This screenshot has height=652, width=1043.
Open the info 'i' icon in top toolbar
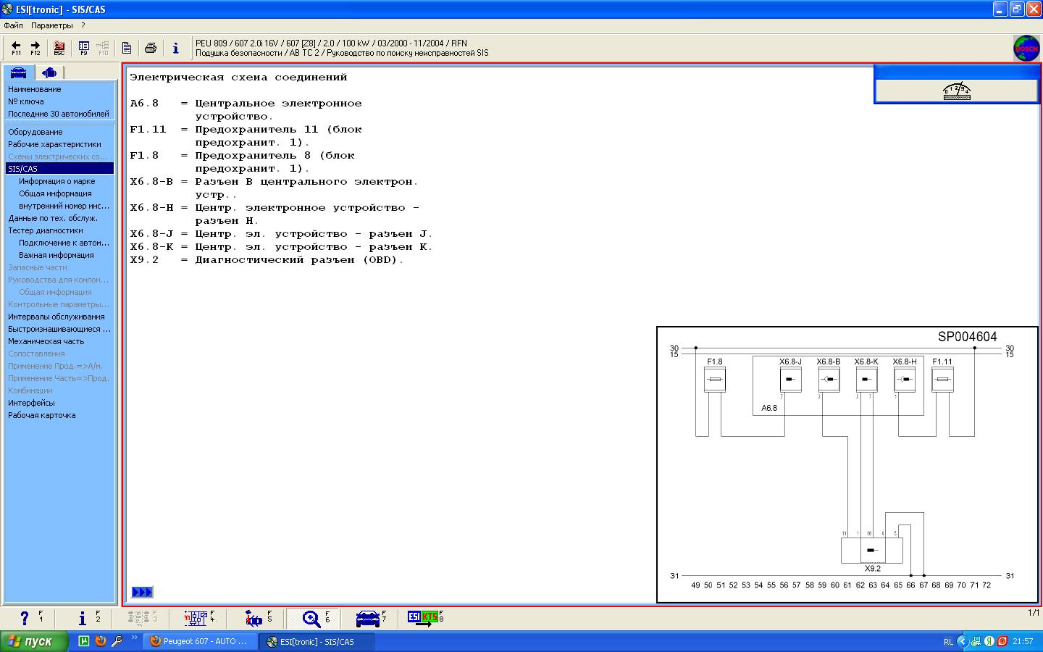point(175,48)
